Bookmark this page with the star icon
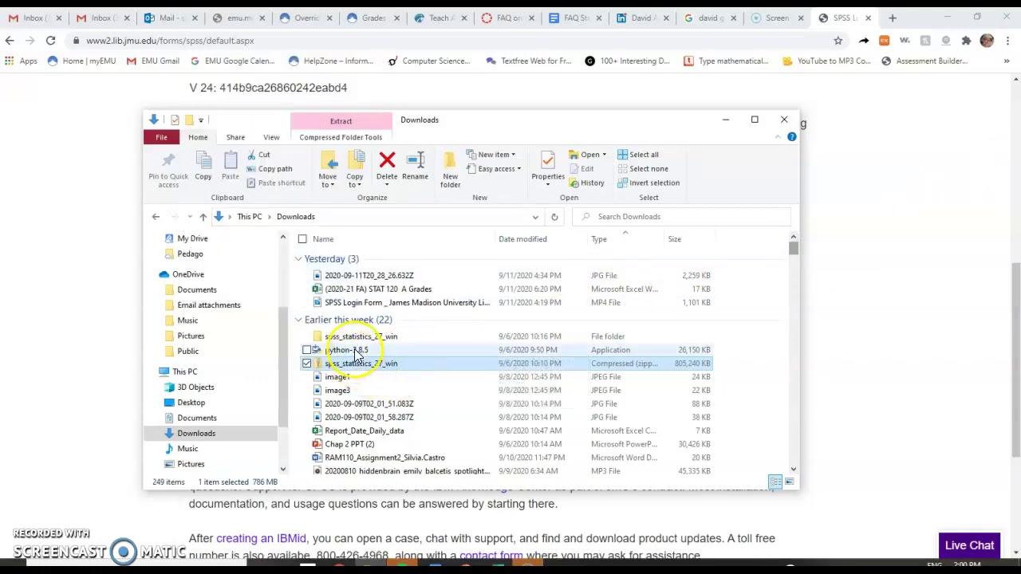1021x574 pixels. click(x=838, y=41)
